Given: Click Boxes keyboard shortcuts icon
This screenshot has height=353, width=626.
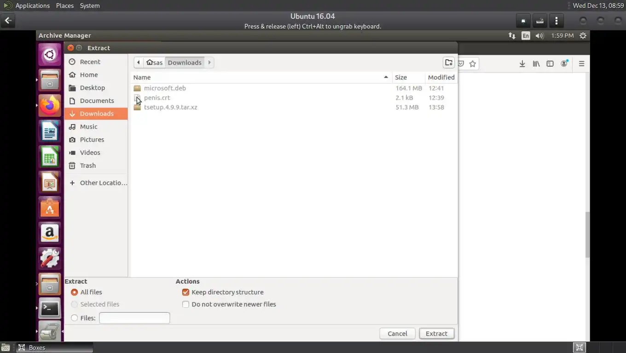Looking at the screenshot, I should click(x=540, y=21).
